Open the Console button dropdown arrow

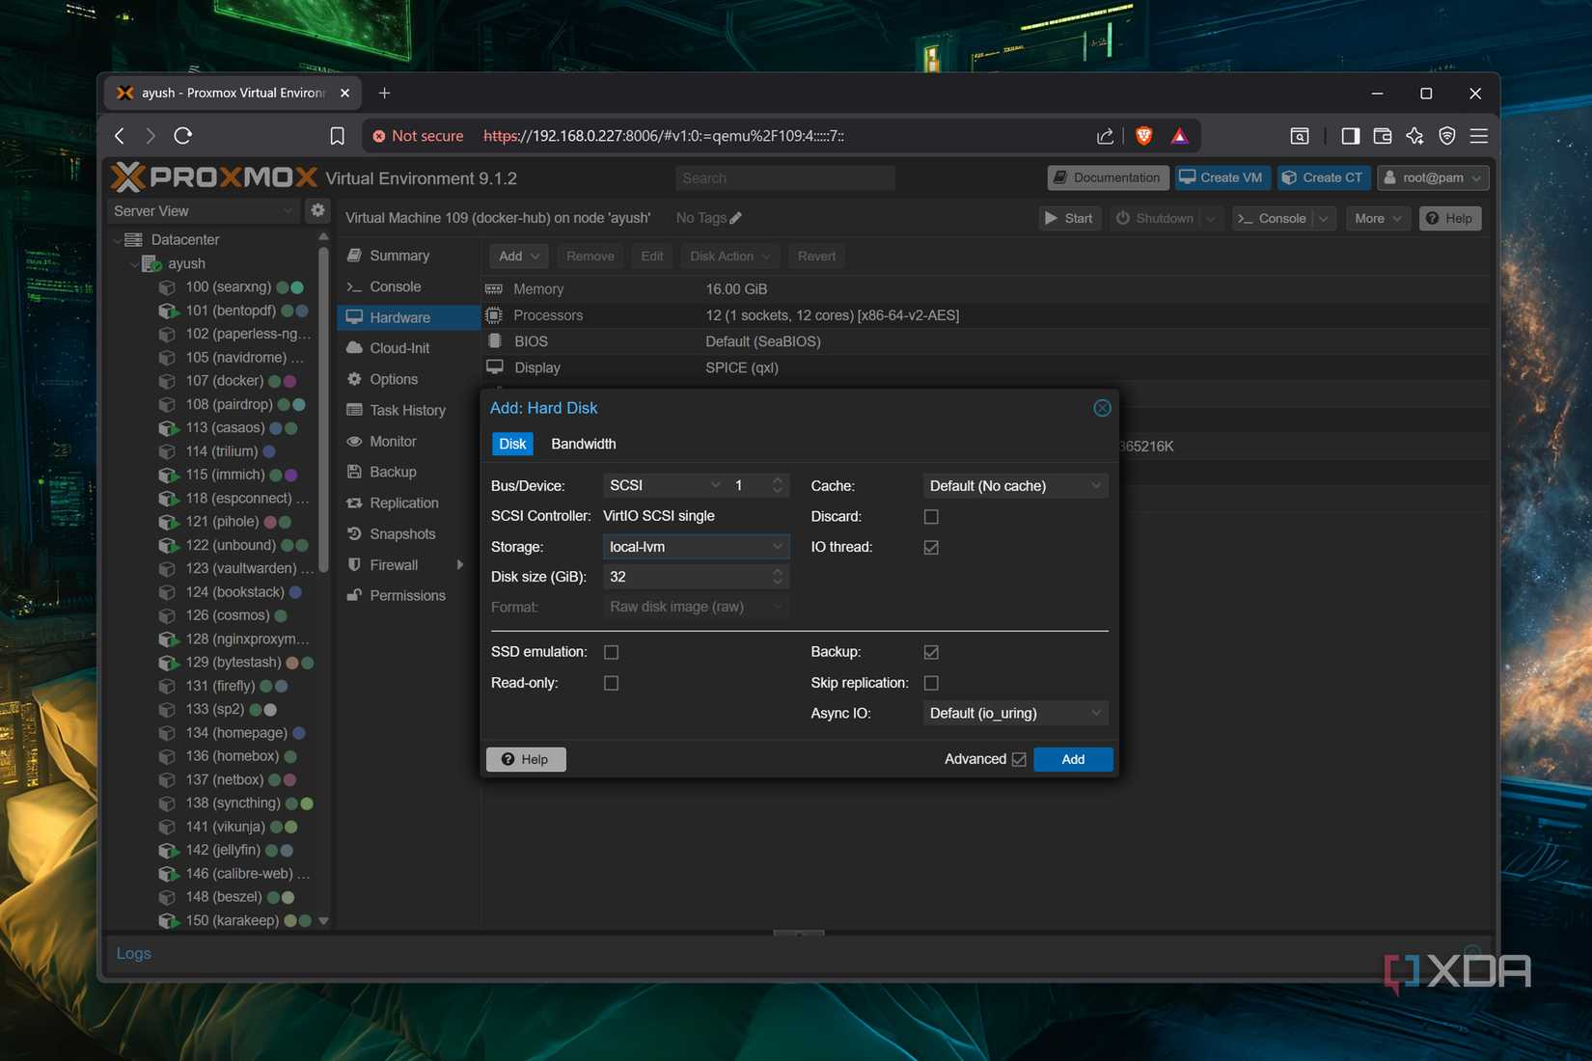click(1324, 218)
